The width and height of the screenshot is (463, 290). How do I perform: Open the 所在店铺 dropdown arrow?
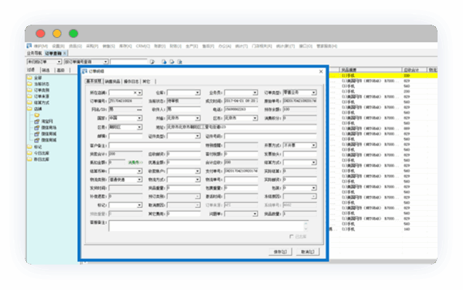click(140, 93)
